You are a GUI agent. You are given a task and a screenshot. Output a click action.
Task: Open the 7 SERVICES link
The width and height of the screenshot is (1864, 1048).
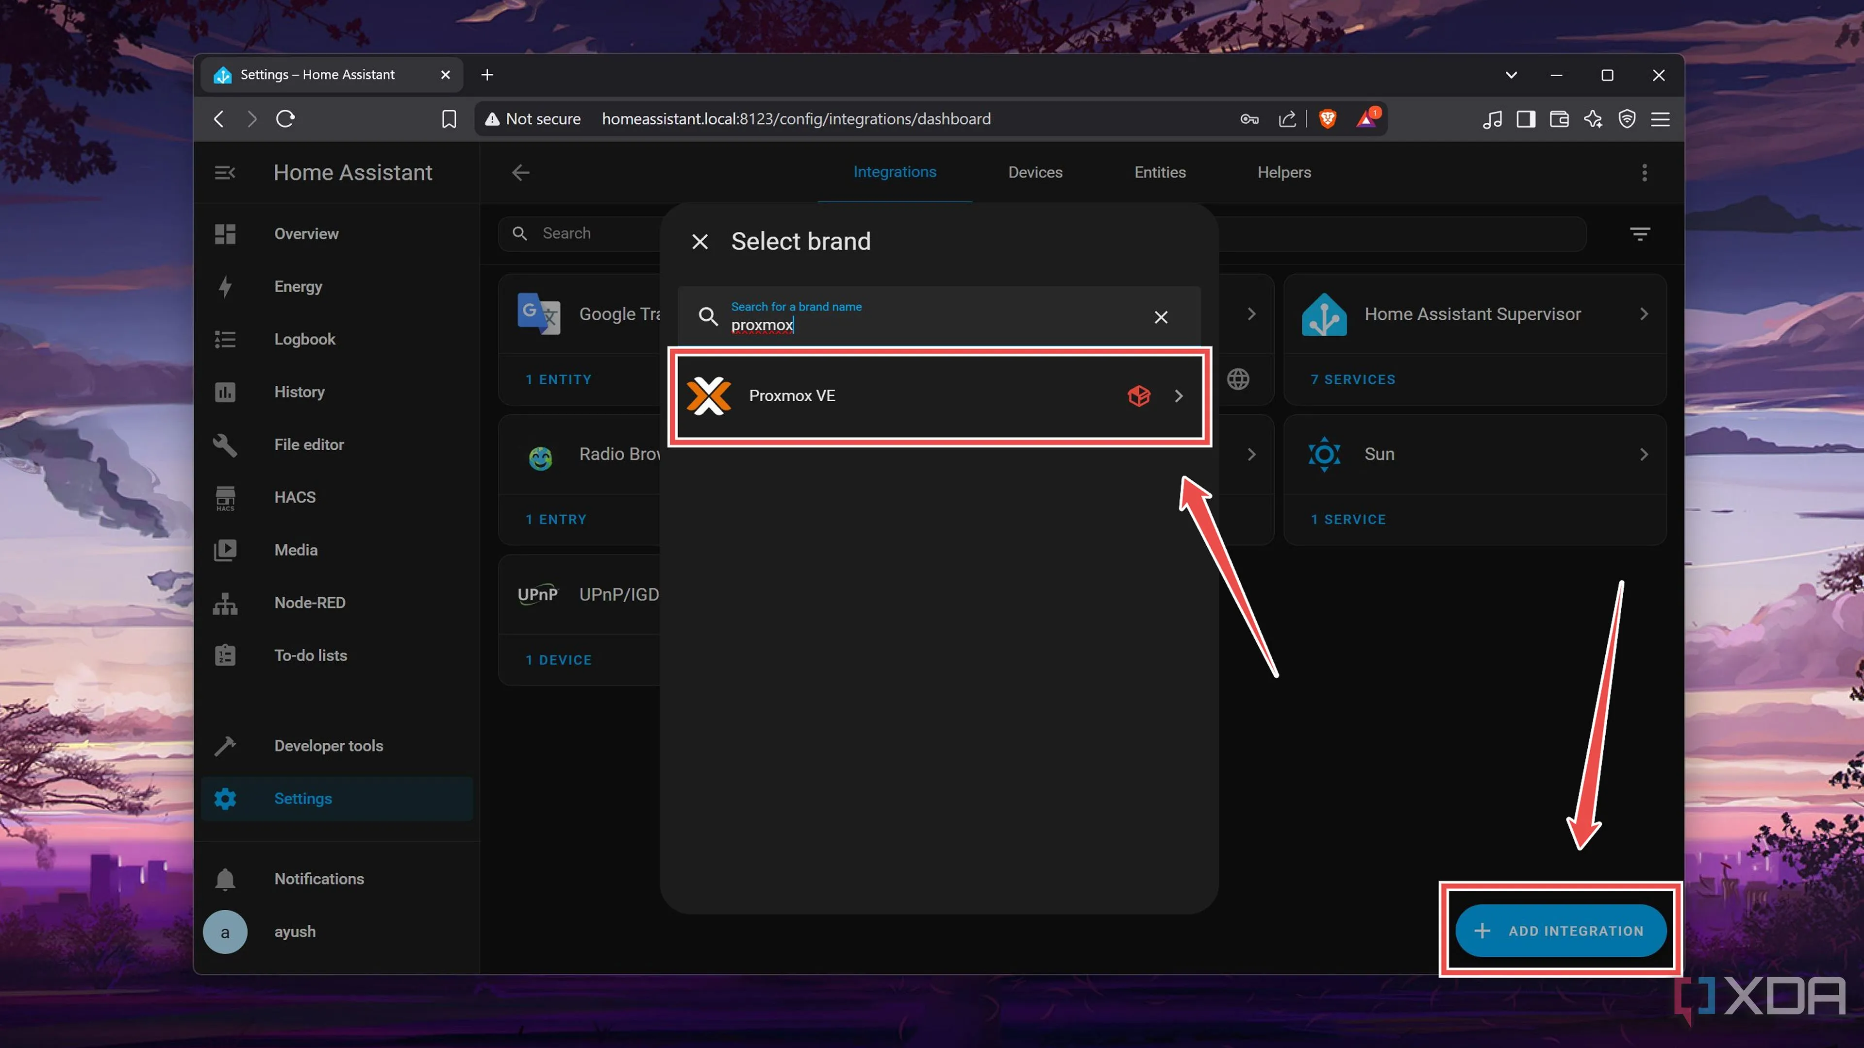pyautogui.click(x=1352, y=380)
